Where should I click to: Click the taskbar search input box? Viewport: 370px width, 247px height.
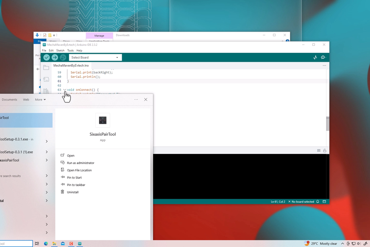click(16, 243)
